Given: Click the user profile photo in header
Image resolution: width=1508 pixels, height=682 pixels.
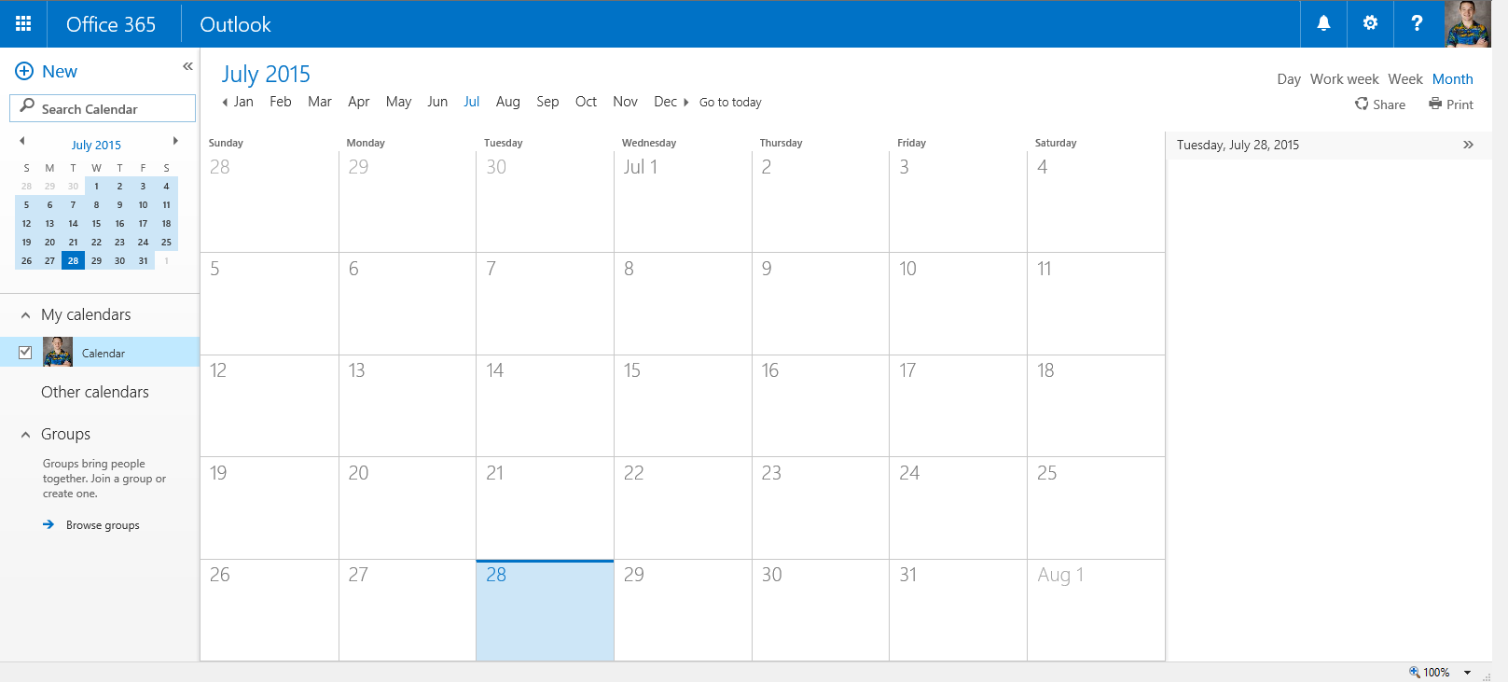Looking at the screenshot, I should pos(1467,24).
